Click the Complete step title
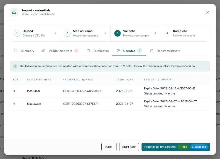The image size is (220, 159). point(180,31)
